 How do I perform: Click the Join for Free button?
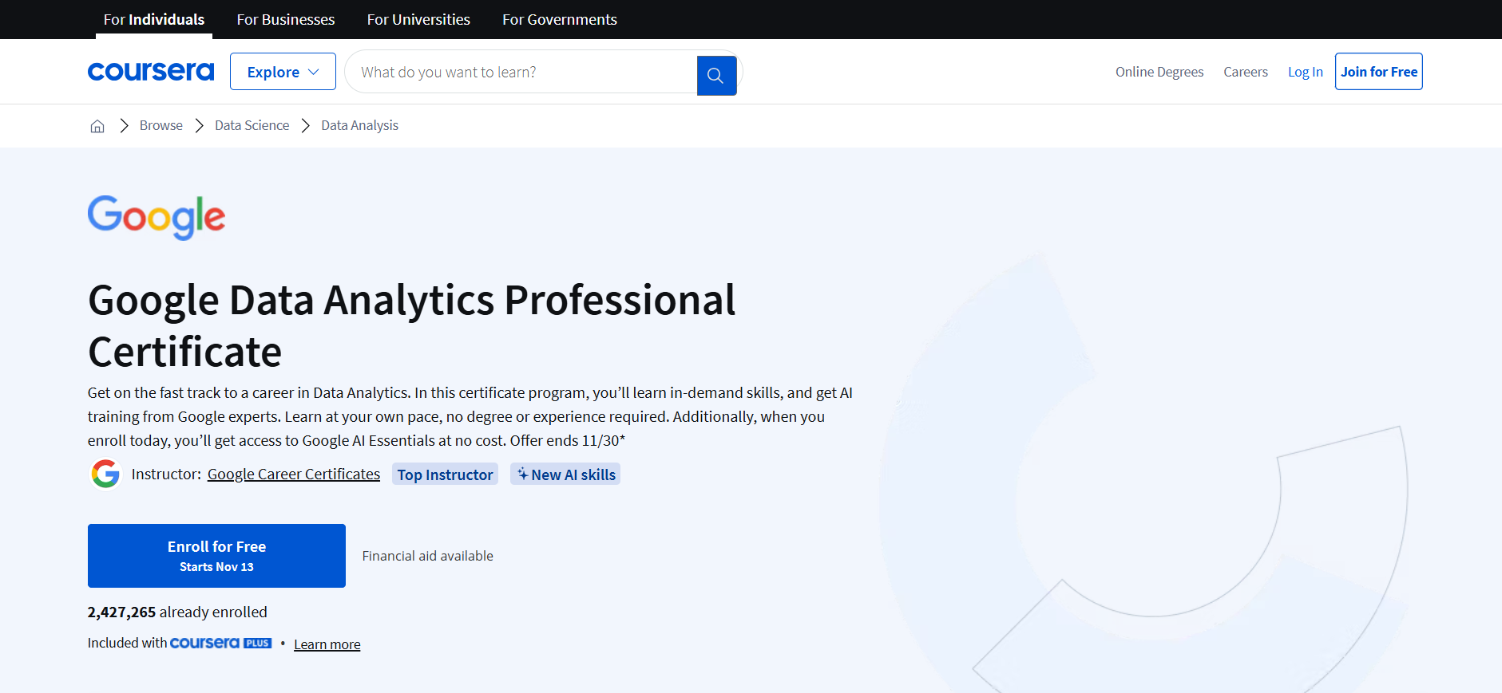[1379, 72]
